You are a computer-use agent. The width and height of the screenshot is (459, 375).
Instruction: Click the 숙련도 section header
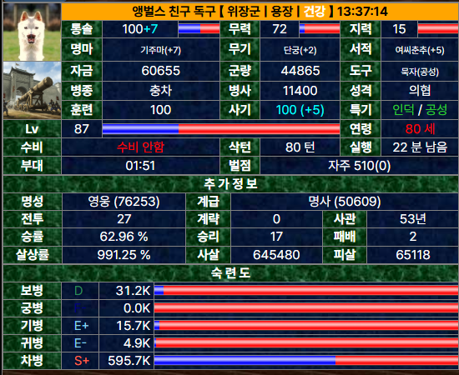tap(230, 273)
